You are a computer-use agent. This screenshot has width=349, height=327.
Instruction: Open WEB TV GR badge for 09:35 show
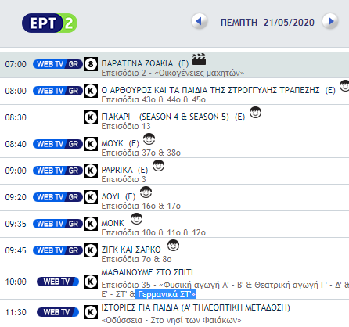click(58, 224)
